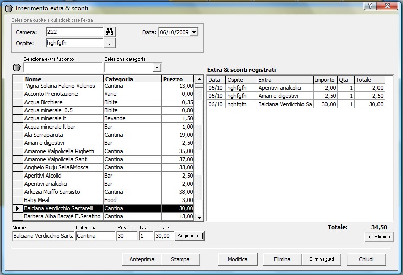Select the Ala Serraparuta row
This screenshot has height=275, width=403.
(103, 135)
